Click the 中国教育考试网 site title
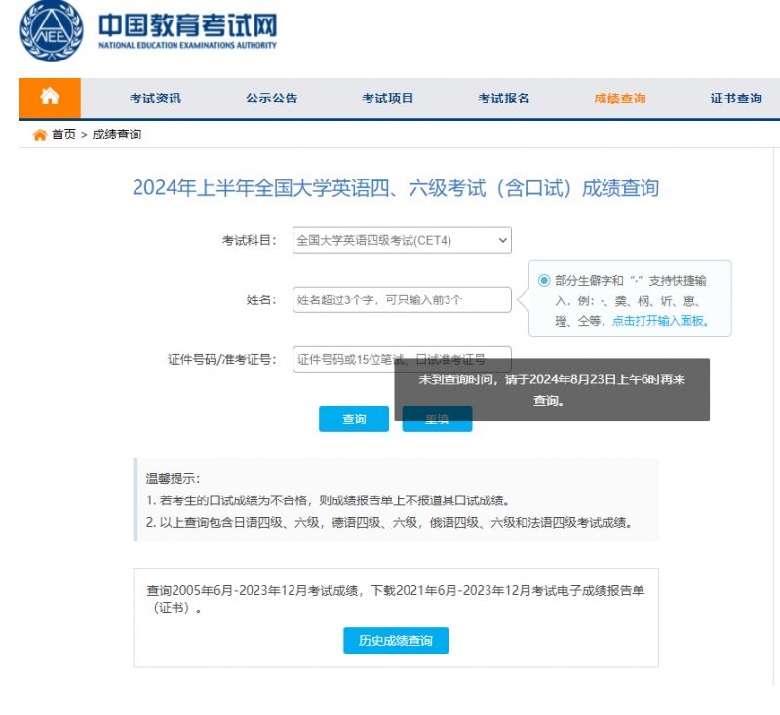 pyautogui.click(x=187, y=25)
